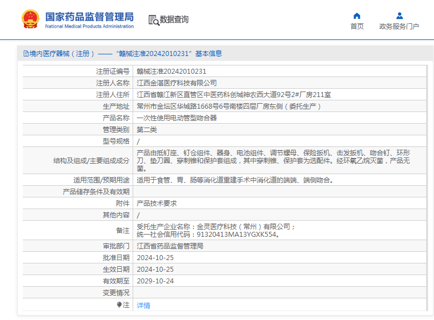
Task: Click the national emblem logo
Action: 31,19
